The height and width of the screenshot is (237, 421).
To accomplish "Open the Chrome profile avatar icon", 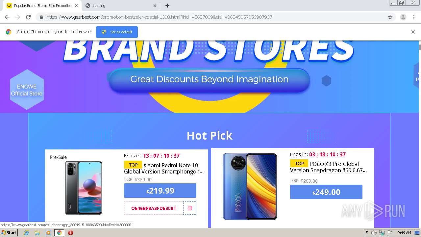I will tap(403, 17).
